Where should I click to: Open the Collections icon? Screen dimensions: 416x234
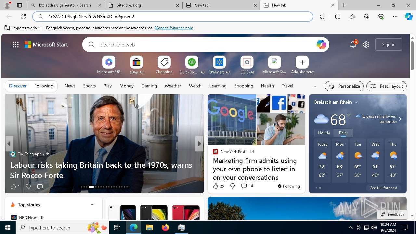(367, 17)
